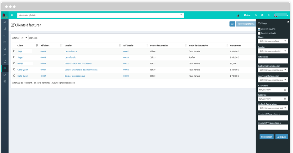The width and height of the screenshot is (293, 153).
Task: Tick checkbox for Dossier taux horaire des intervenants
Action: (14, 69)
